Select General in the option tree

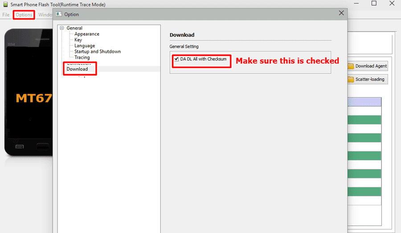pyautogui.click(x=74, y=28)
